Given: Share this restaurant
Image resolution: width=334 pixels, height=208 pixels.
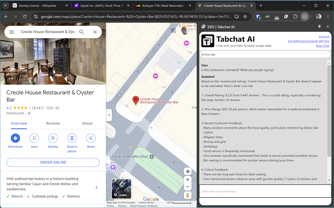Looking at the screenshot, I should 91,138.
